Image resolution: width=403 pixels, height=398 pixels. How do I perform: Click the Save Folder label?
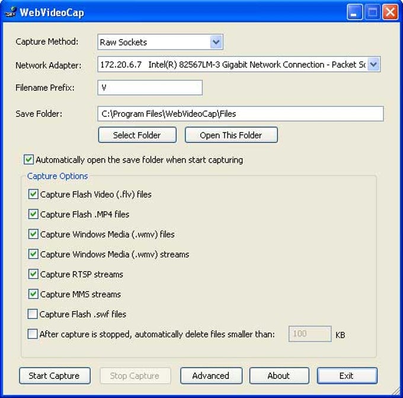39,114
